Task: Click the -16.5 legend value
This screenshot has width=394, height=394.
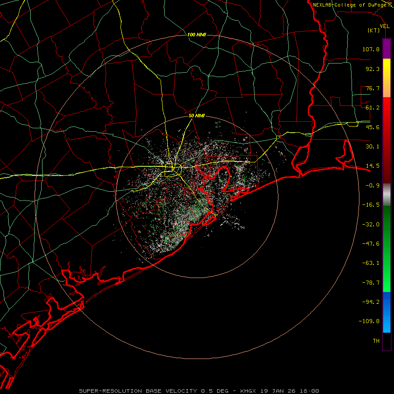Action: click(x=371, y=205)
